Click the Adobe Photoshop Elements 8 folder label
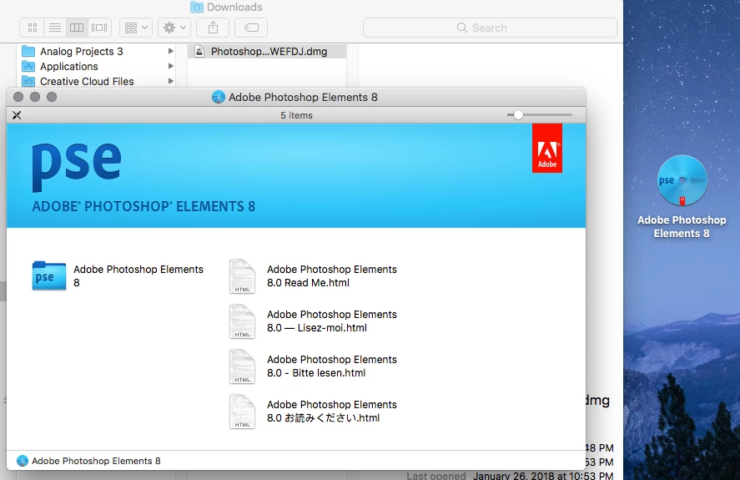 click(138, 276)
